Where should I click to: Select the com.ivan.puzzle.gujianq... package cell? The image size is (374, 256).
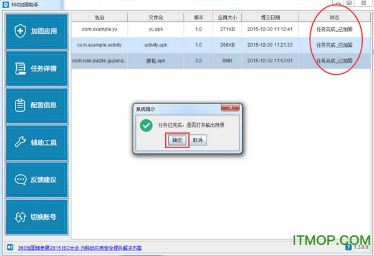[x=100, y=61]
